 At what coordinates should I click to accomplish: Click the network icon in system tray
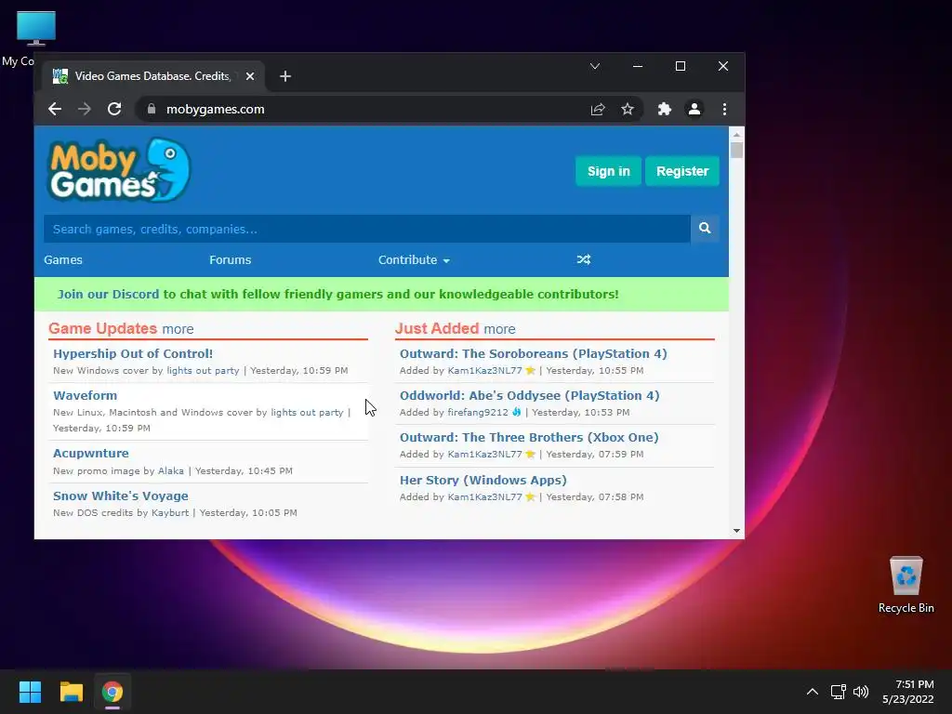[x=839, y=692]
